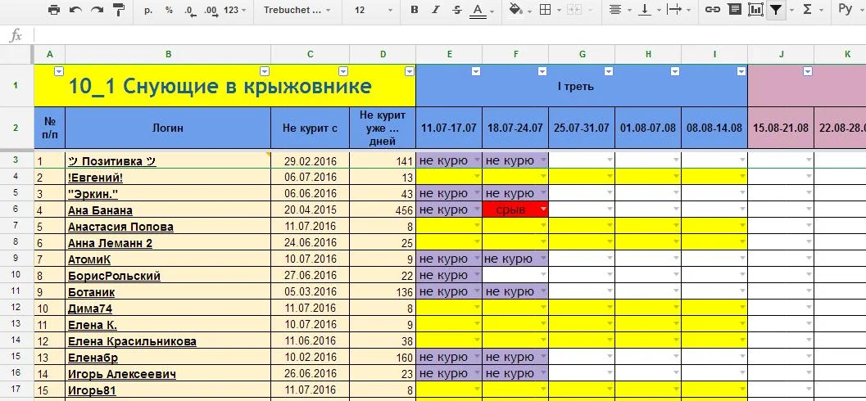Select the cell showing 160 days for Еленабр

pos(383,358)
